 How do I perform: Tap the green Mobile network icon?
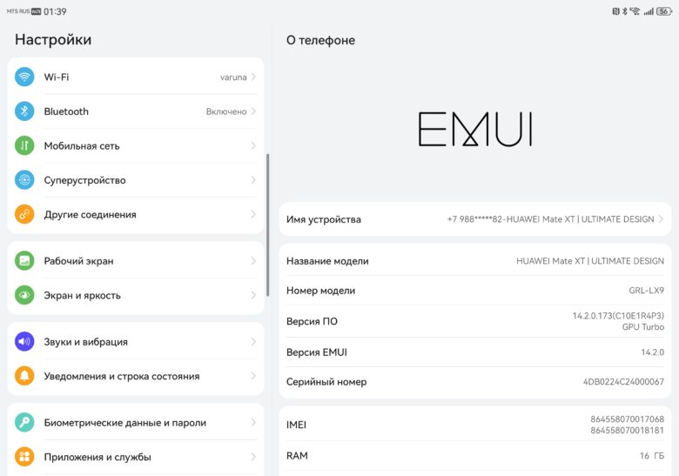click(24, 145)
